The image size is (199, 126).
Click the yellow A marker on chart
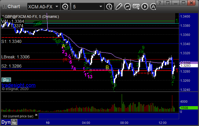63,46
